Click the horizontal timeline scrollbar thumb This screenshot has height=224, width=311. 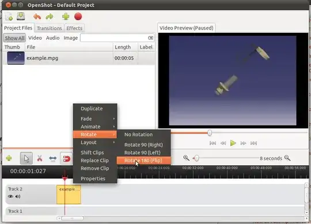pos(72,218)
